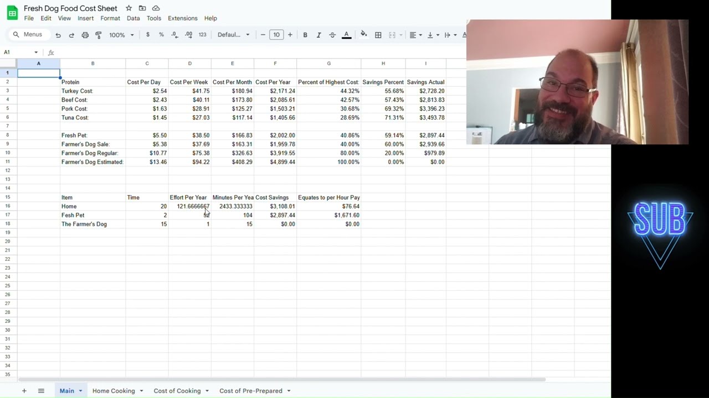Open vertical align dropdown
This screenshot has width=709, height=398.
pos(433,35)
